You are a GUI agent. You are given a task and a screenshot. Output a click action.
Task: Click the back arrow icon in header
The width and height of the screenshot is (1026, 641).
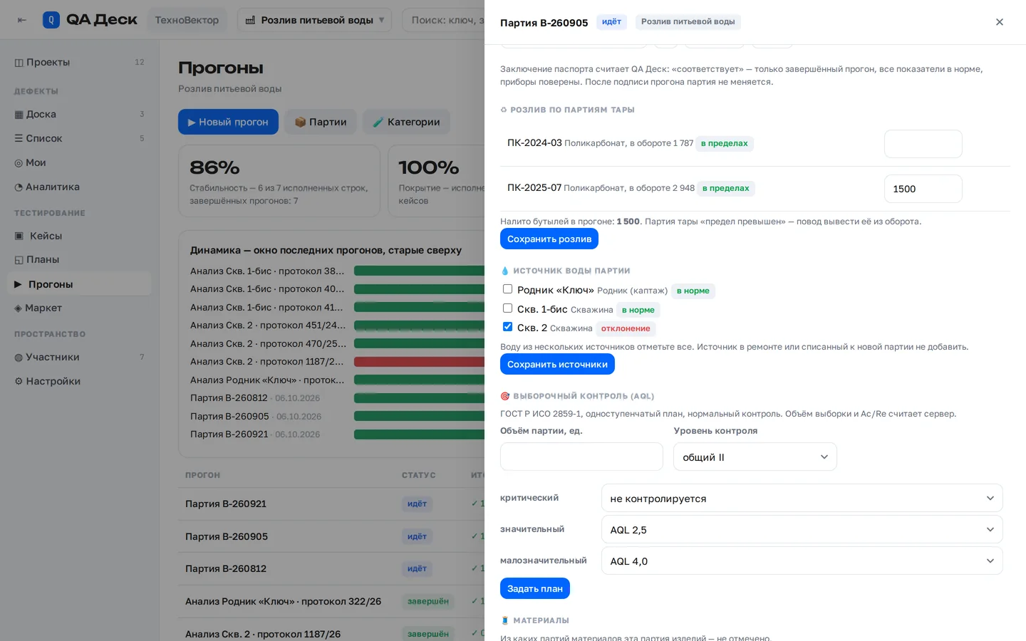(x=22, y=20)
